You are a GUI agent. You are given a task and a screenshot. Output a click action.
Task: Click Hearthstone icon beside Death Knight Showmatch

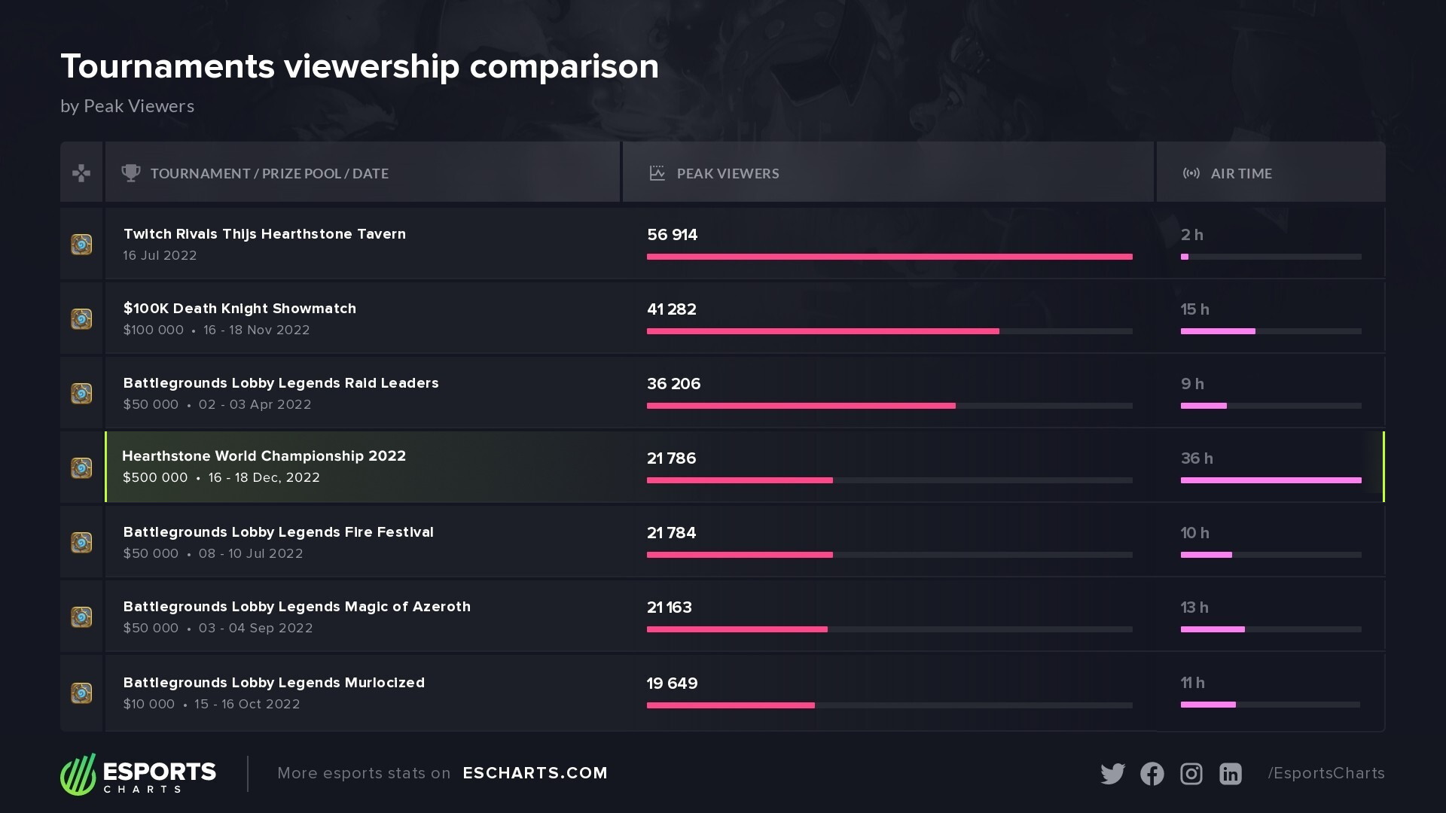[x=81, y=319]
